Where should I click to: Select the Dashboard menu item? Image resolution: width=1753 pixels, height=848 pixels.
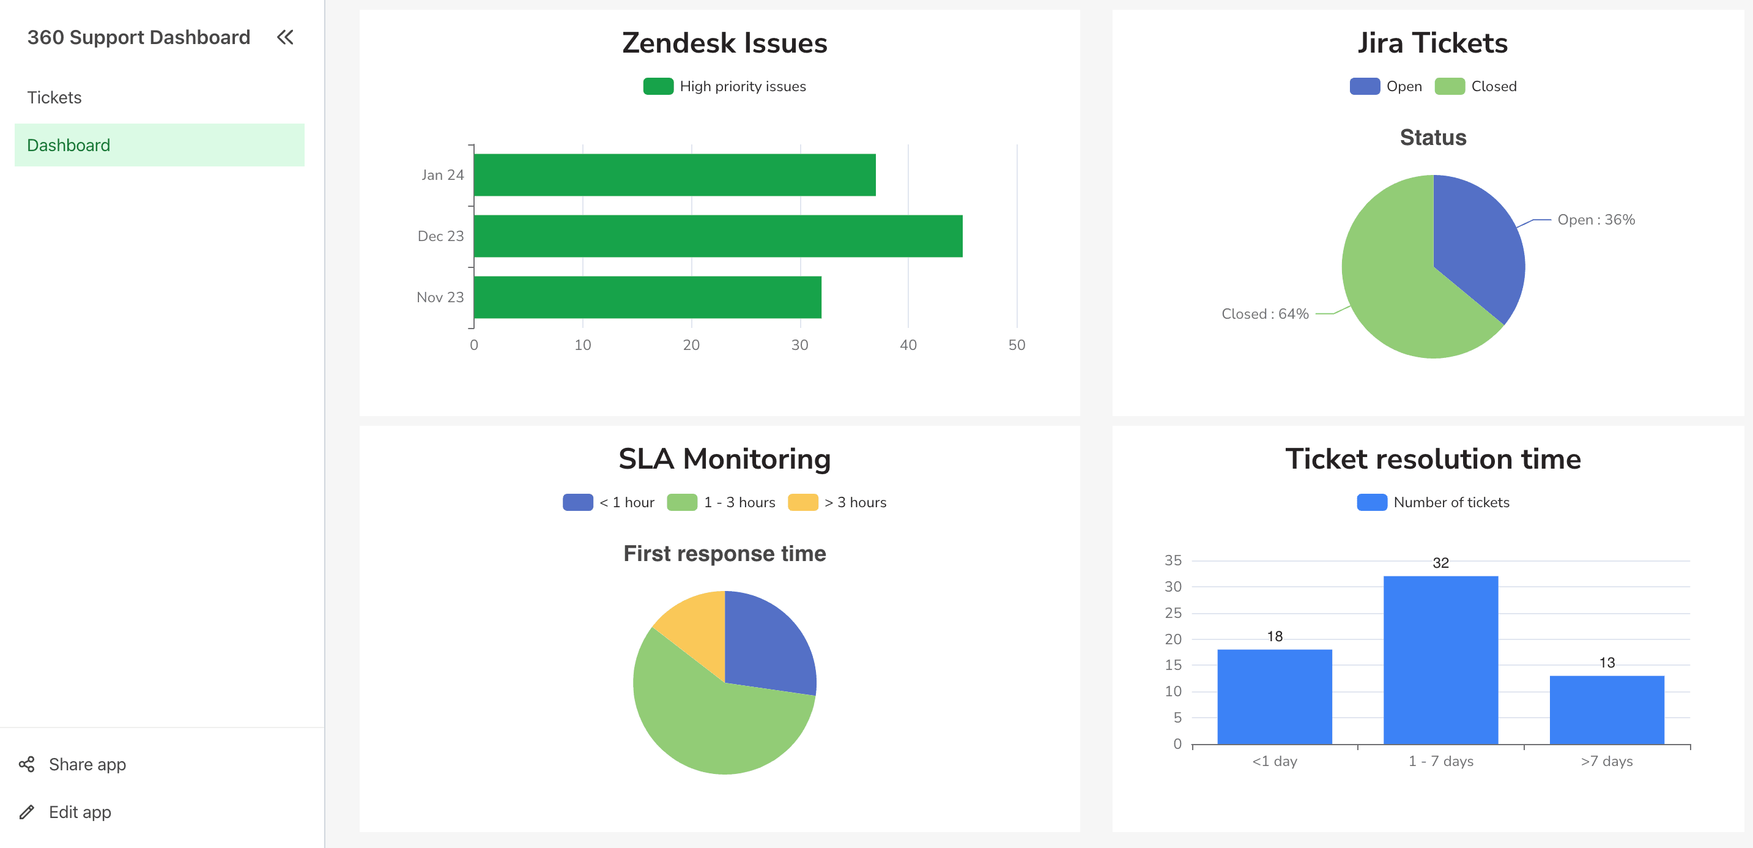pyautogui.click(x=69, y=144)
